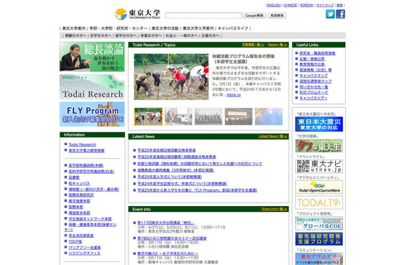Screen dimensions: 404x265
Task: Open the 東京大学案内 menu item
Action: [74, 28]
